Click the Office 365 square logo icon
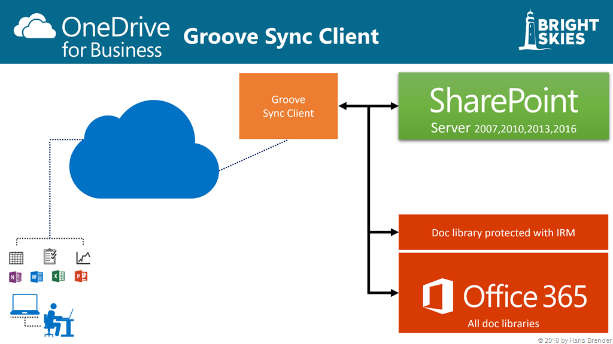Image resolution: width=613 pixels, height=344 pixels. click(x=438, y=296)
